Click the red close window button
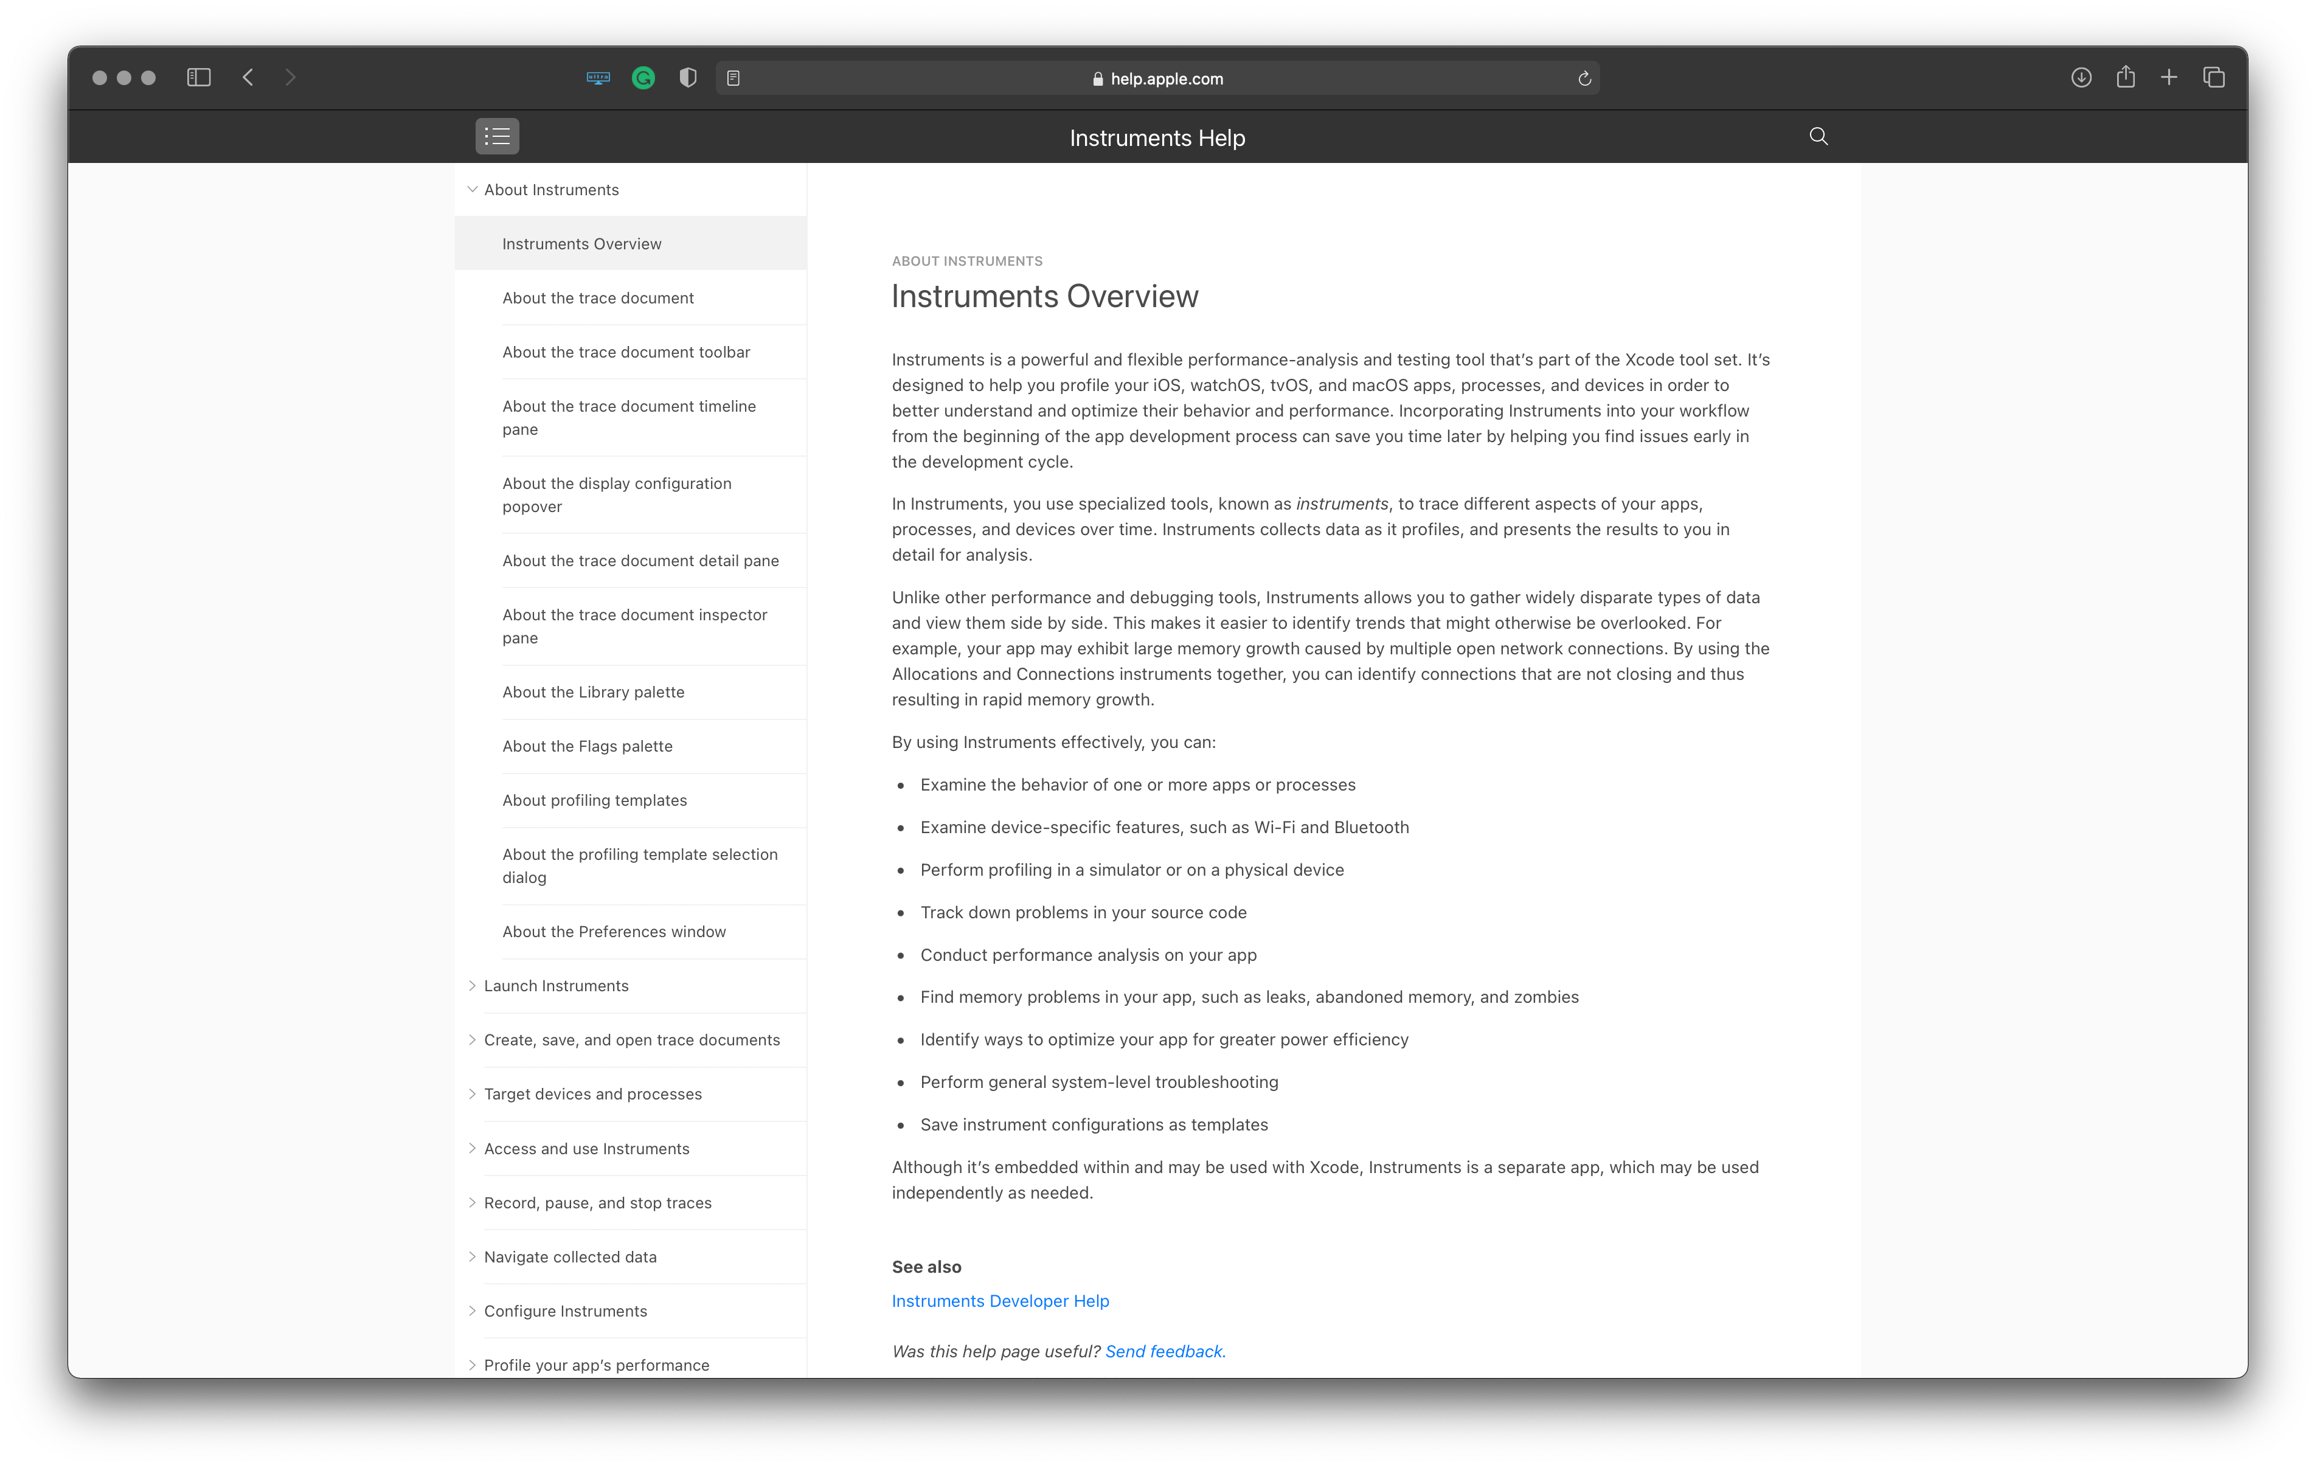Image resolution: width=2316 pixels, height=1468 pixels. (x=99, y=78)
